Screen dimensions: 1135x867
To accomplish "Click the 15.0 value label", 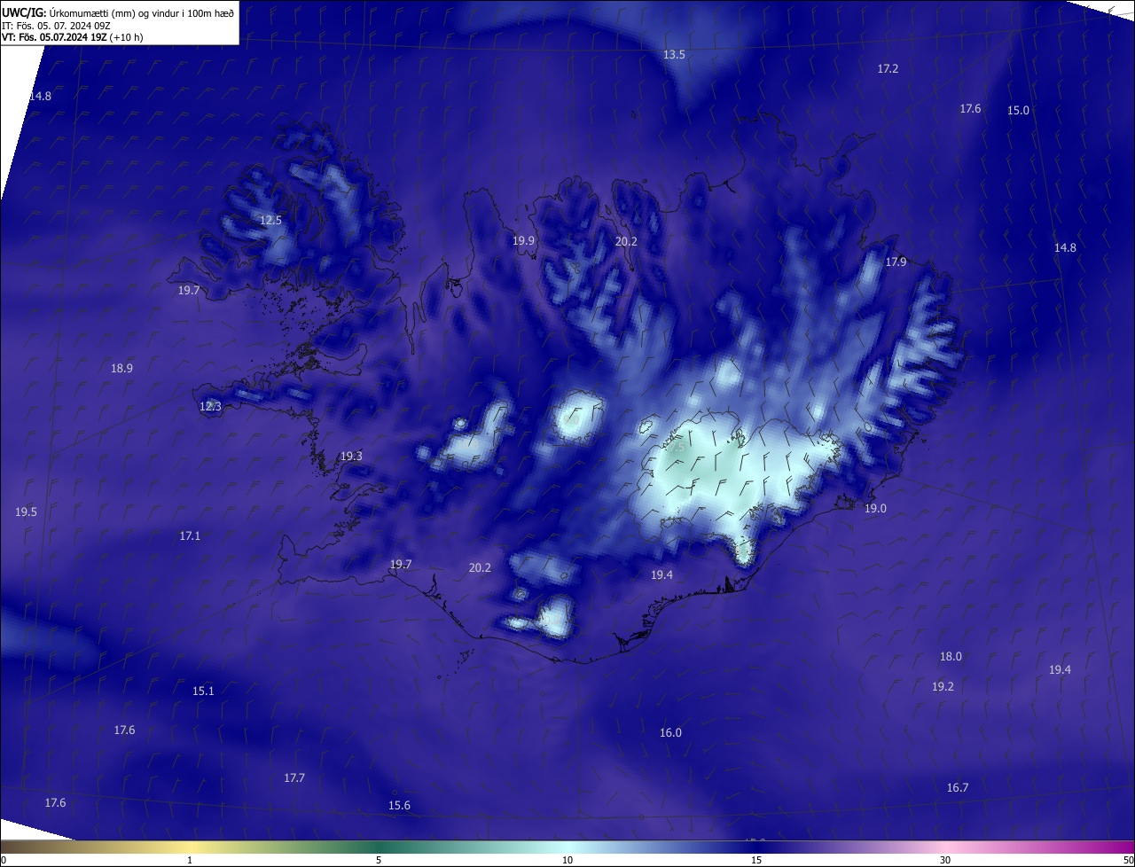I will (1018, 111).
